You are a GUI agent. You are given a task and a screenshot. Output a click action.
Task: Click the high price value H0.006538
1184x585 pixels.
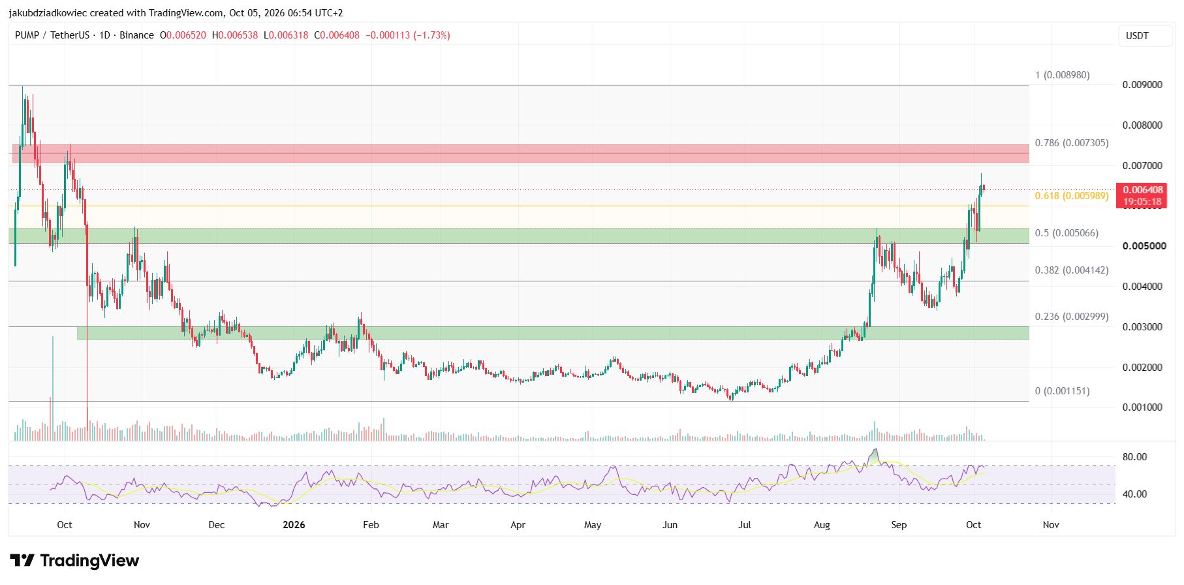coord(235,35)
